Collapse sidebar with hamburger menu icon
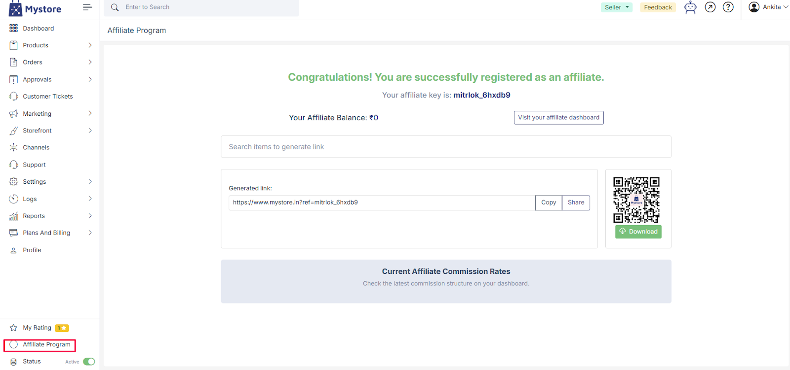The width and height of the screenshot is (790, 370). click(87, 7)
